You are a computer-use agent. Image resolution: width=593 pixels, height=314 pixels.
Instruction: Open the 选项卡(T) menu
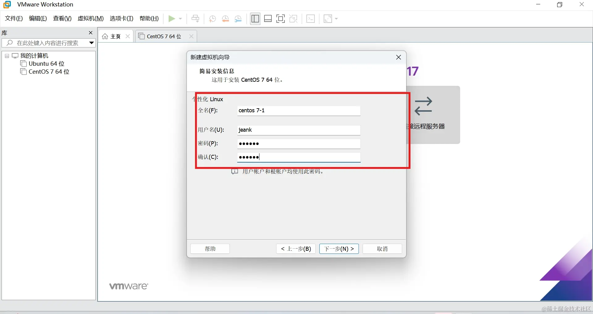pyautogui.click(x=122, y=19)
